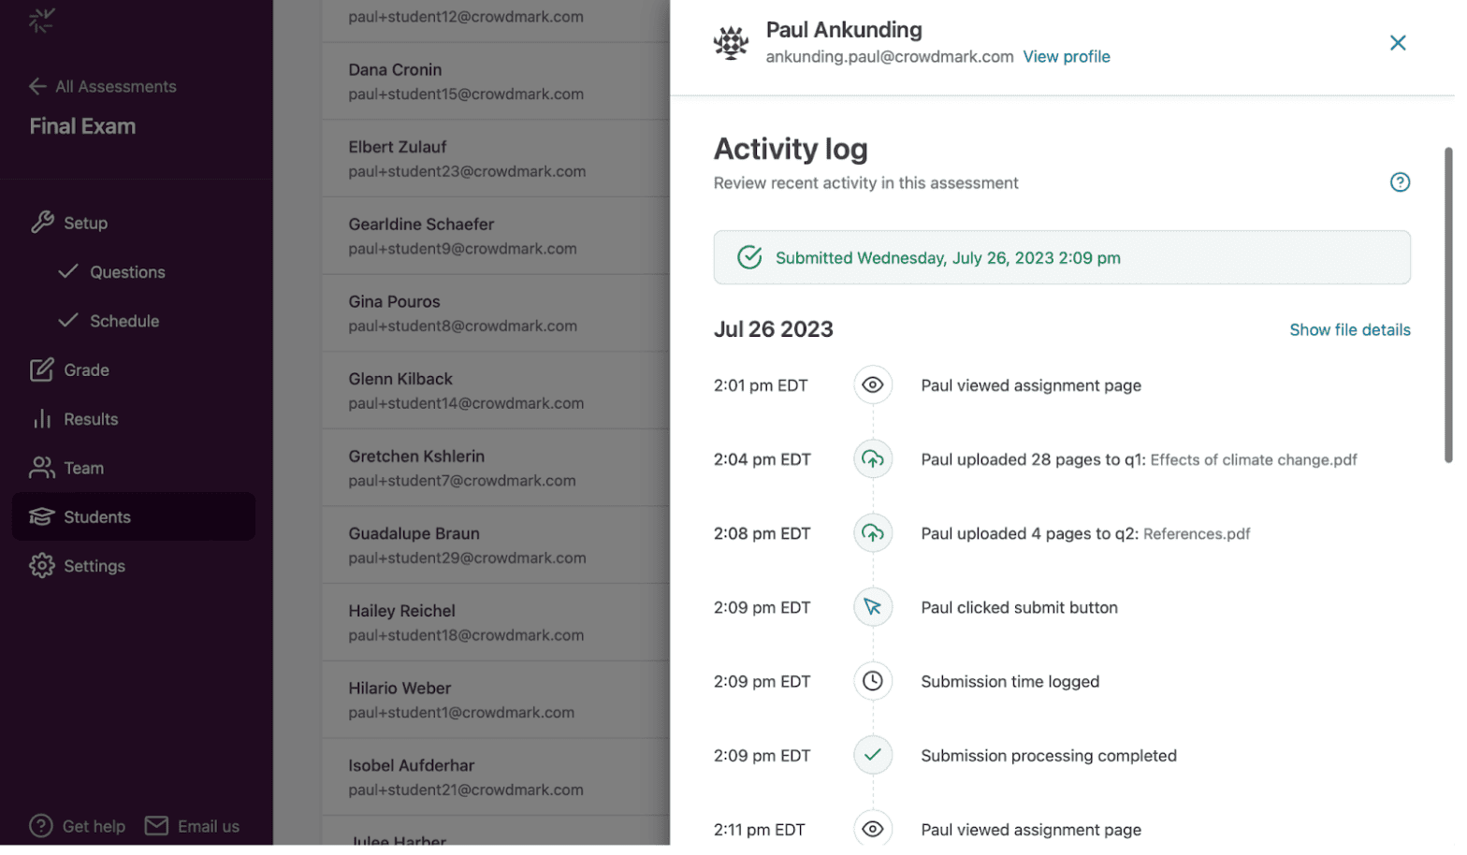Open the Grade section icon
Viewport: 1467px width, 855px height.
[x=40, y=370]
